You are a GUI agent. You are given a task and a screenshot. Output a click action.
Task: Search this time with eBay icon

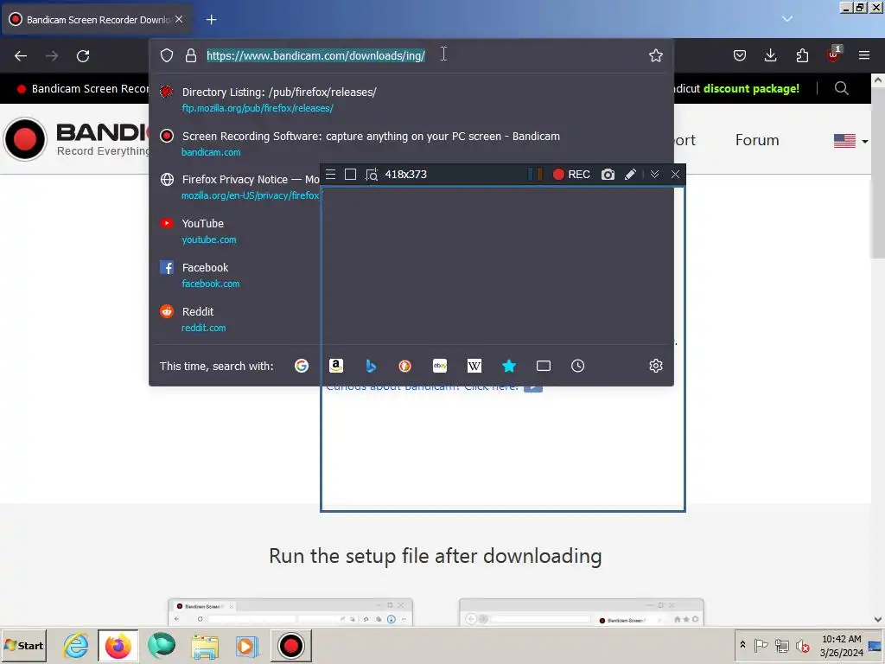pyautogui.click(x=440, y=366)
